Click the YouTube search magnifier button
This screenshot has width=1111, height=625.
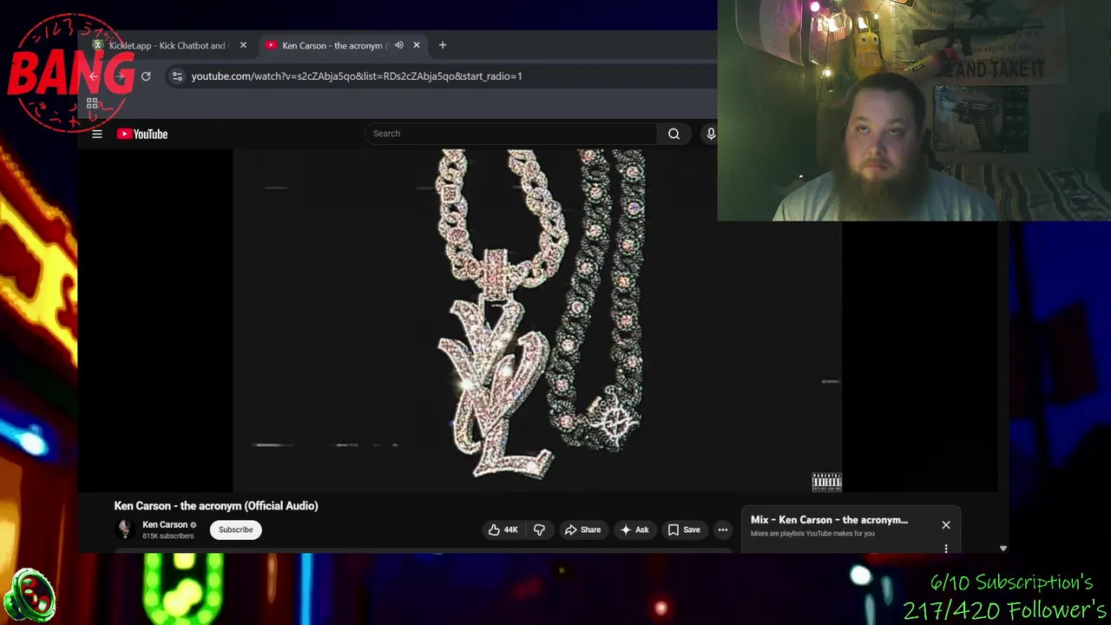674,134
